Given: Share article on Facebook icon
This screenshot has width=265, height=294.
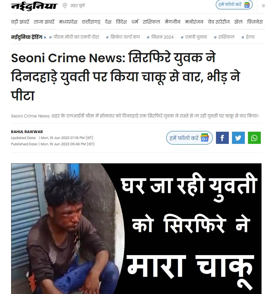Looking at the screenshot, I should (222, 138).
